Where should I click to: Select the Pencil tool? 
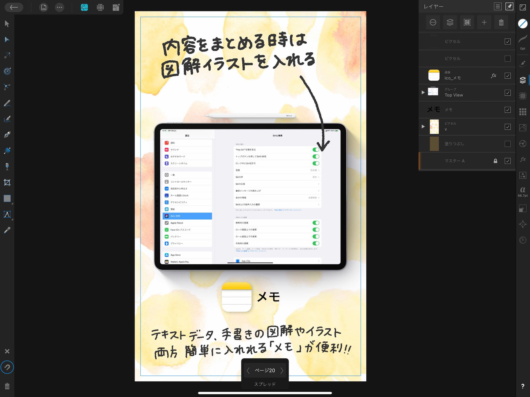coord(7,103)
